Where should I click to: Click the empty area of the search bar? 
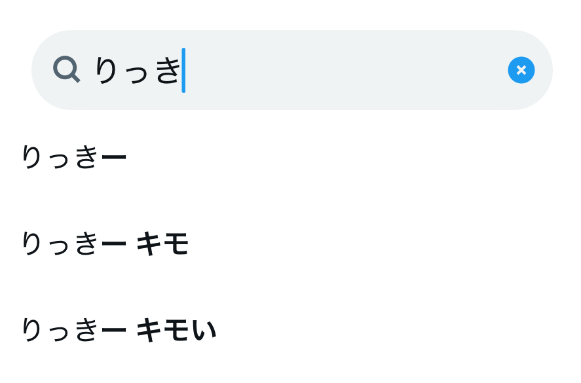coord(347,70)
